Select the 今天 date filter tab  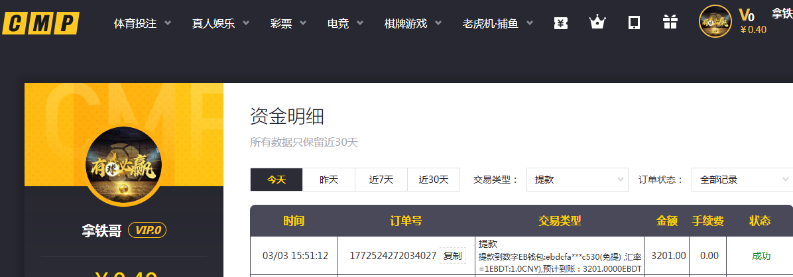tap(276, 180)
